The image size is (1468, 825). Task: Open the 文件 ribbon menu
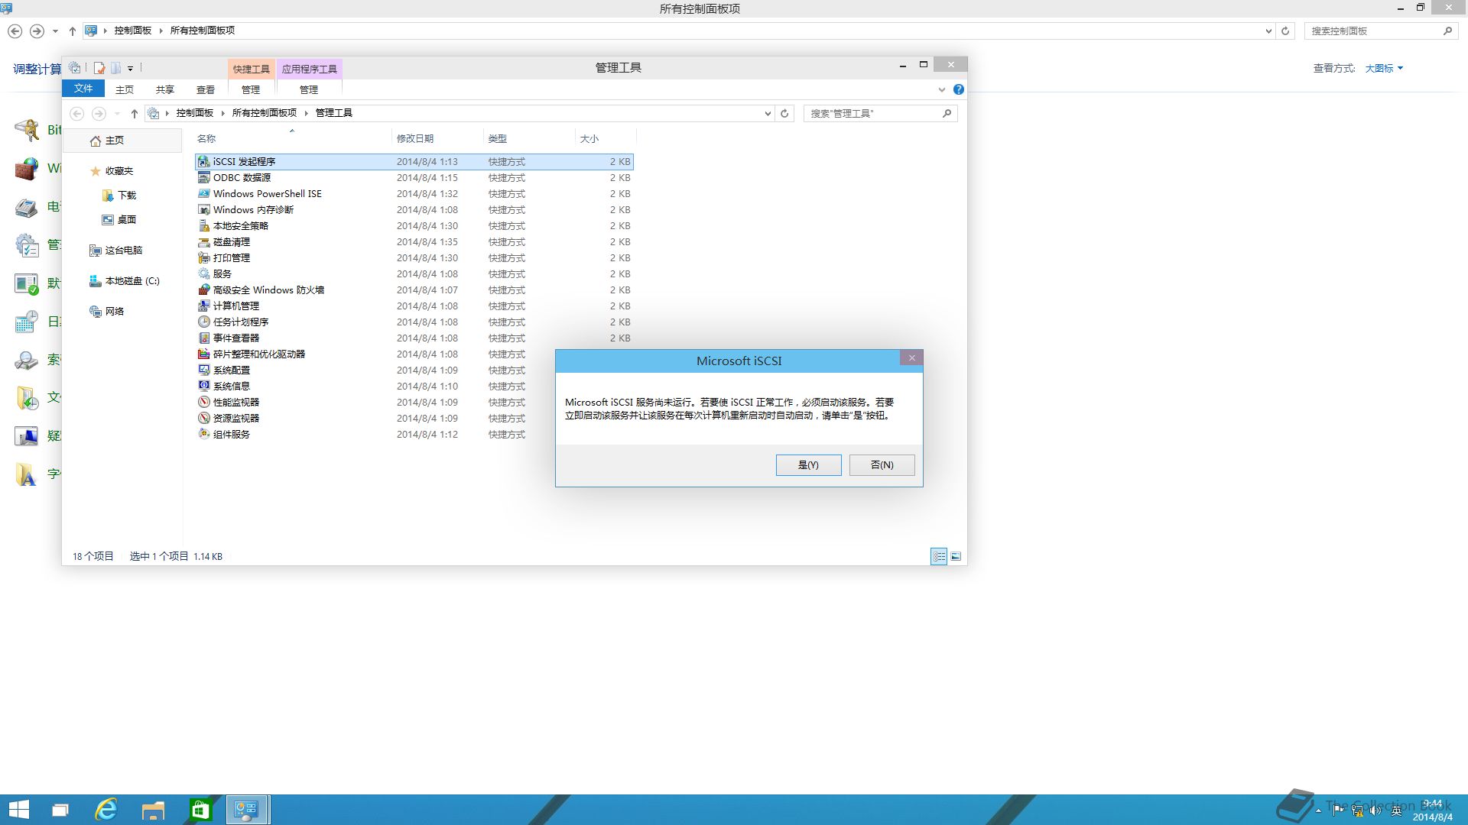(83, 89)
